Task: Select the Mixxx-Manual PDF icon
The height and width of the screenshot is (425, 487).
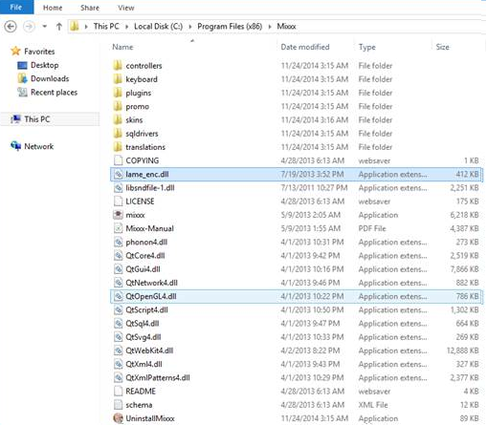Action: point(118,228)
